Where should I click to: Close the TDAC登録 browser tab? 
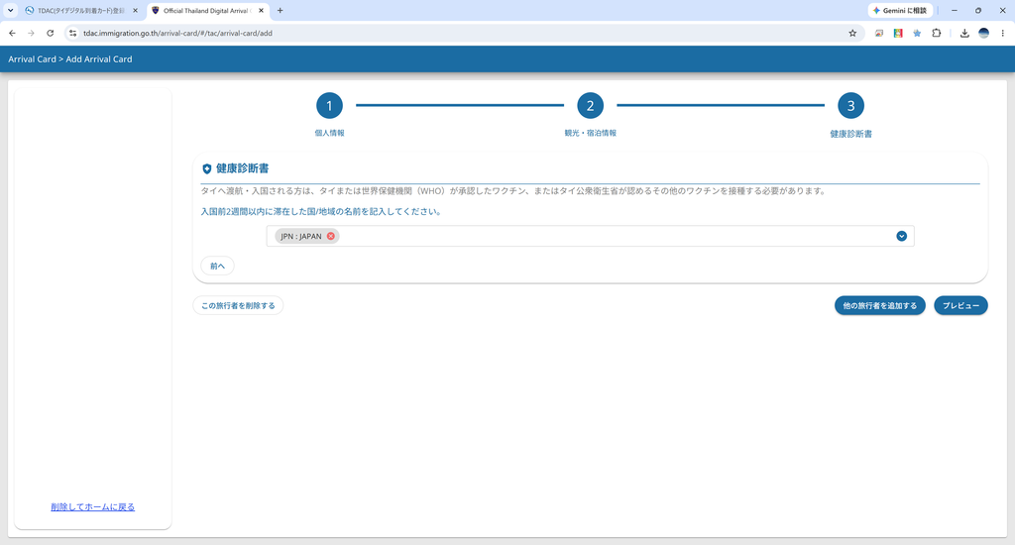(135, 10)
